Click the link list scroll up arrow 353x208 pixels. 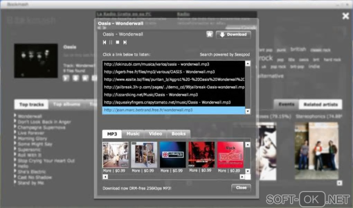pyautogui.click(x=248, y=64)
